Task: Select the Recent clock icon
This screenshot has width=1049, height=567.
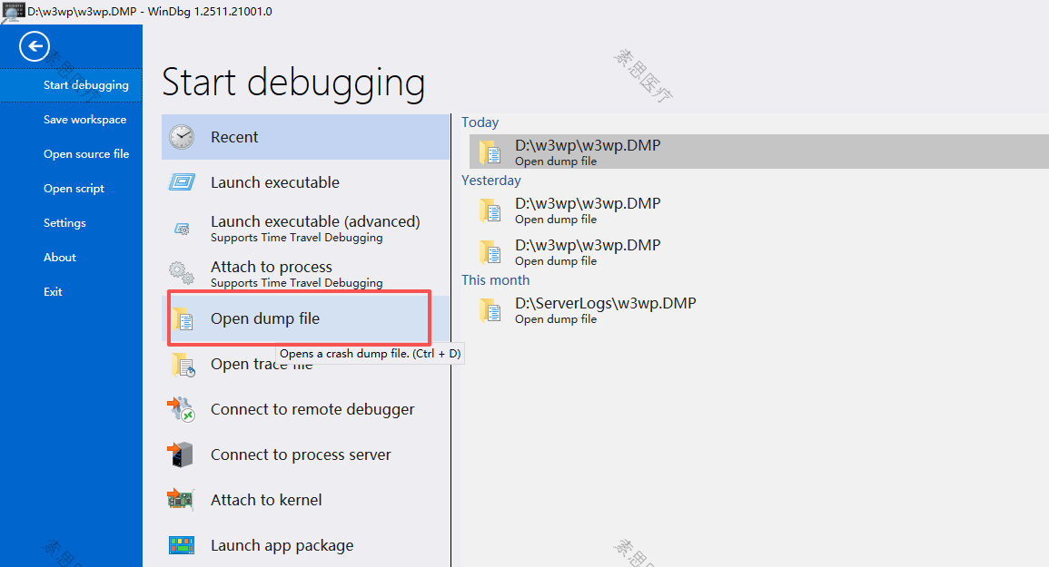Action: tap(182, 137)
